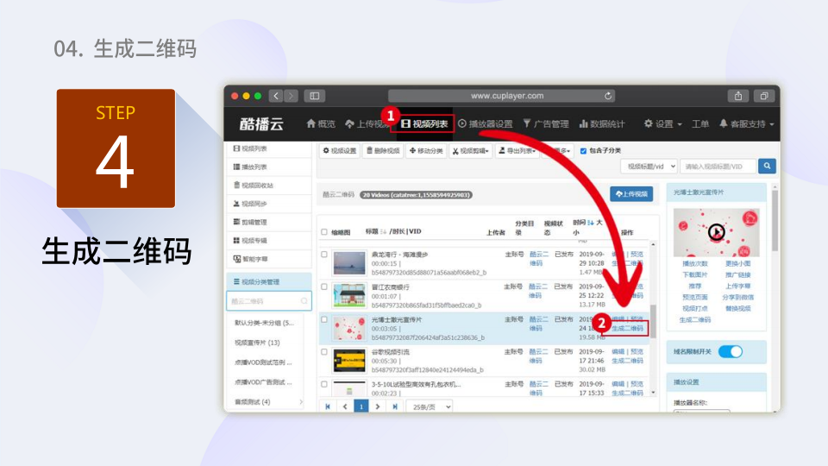Open the 导出列表 dropdown button
Screen dimensions: 828x466
coord(517,150)
